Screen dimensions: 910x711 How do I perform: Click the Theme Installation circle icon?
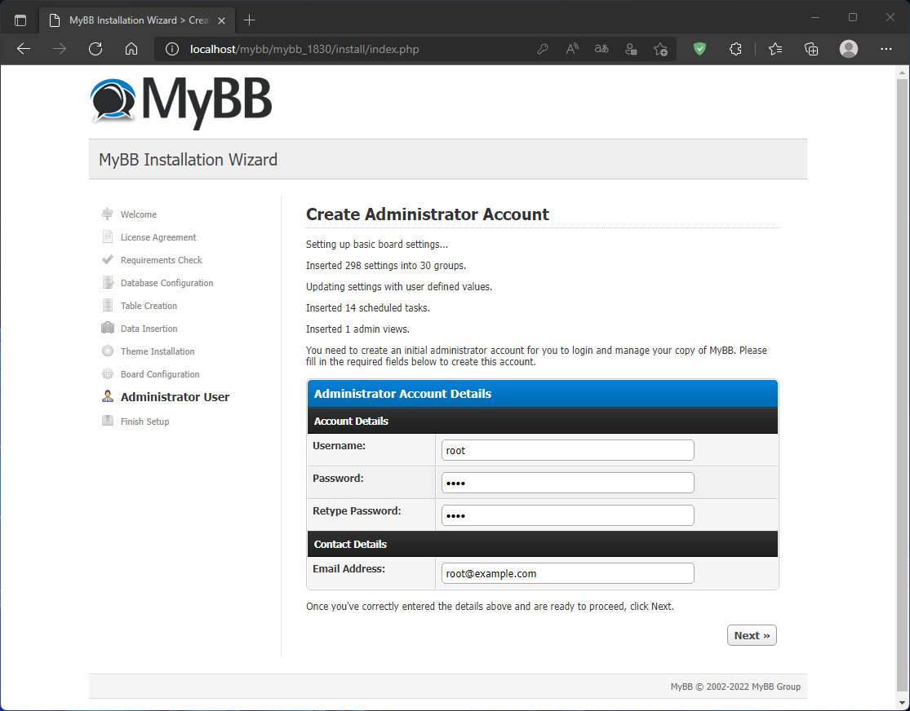pyautogui.click(x=108, y=351)
